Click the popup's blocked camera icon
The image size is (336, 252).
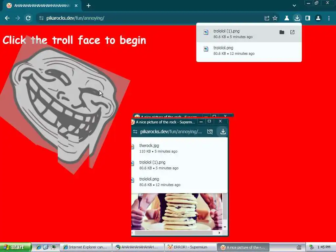coord(210,132)
